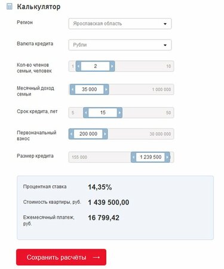224x269 pixels.
Task: Click the monthly income field showing 35 000
Action: 90,89
